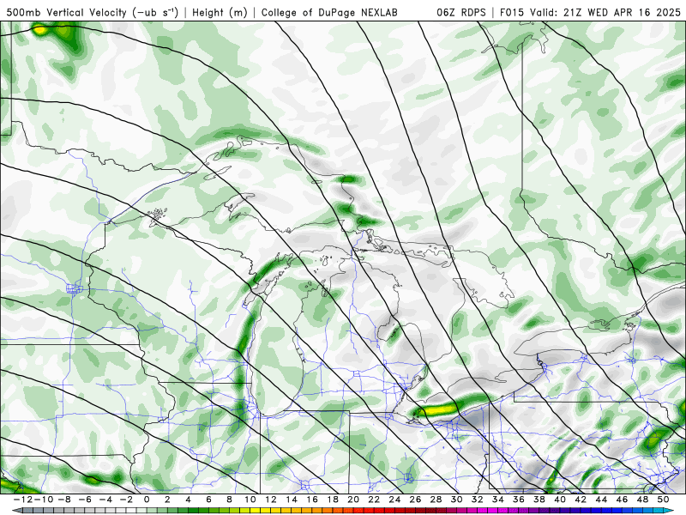Click the '8' color scale label
The image size is (686, 515).
pyautogui.click(x=229, y=500)
